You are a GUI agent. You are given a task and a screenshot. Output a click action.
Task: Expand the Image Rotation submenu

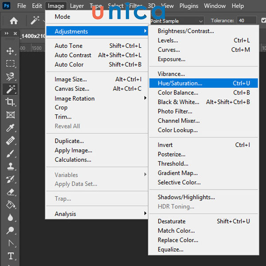74,98
